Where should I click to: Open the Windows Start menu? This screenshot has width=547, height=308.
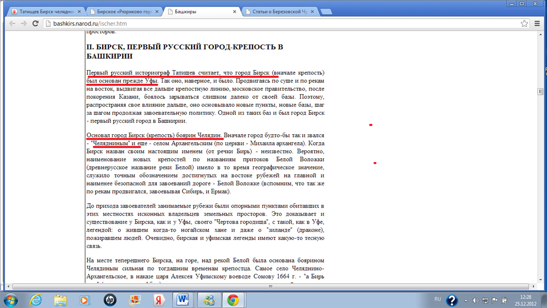(x=11, y=300)
